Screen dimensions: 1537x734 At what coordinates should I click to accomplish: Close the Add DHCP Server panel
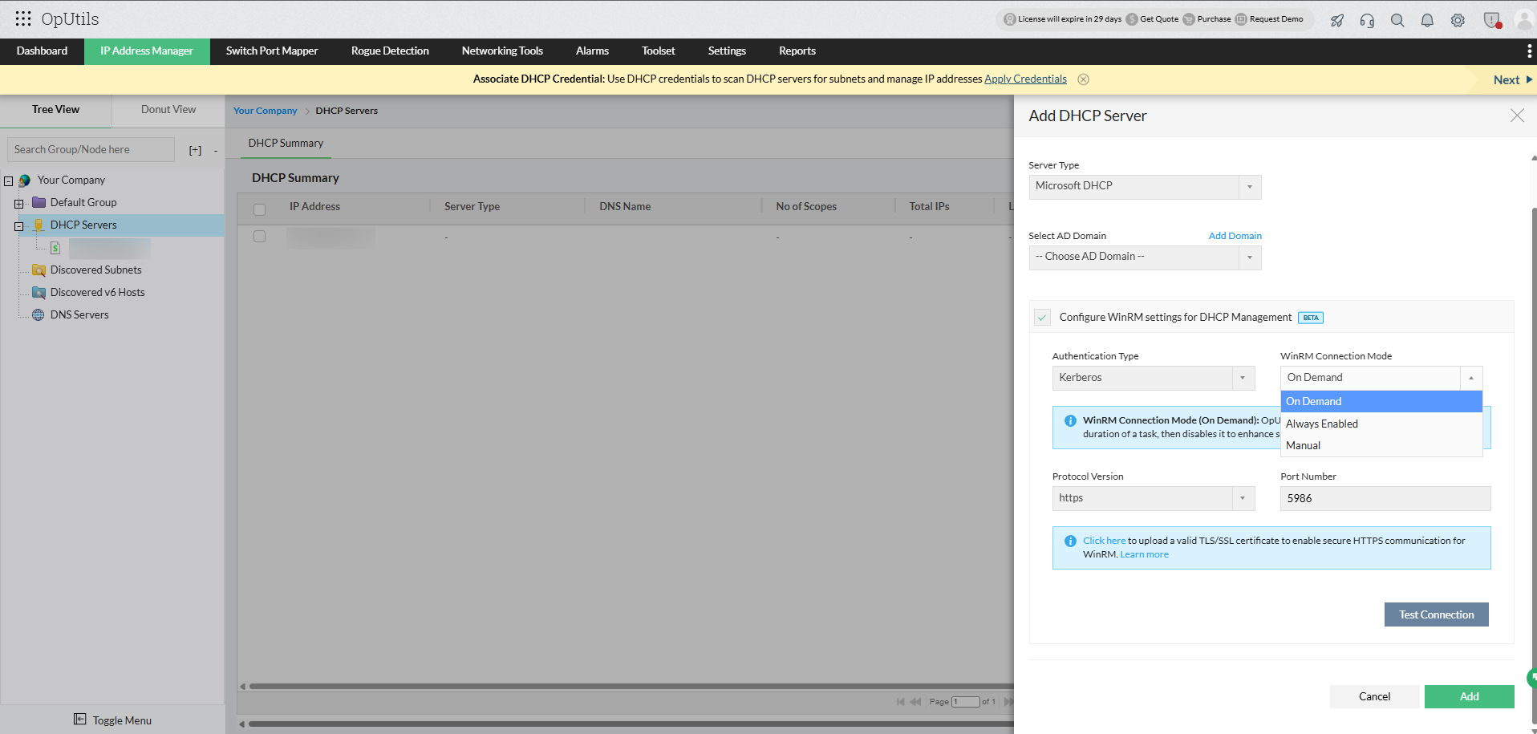click(x=1517, y=116)
